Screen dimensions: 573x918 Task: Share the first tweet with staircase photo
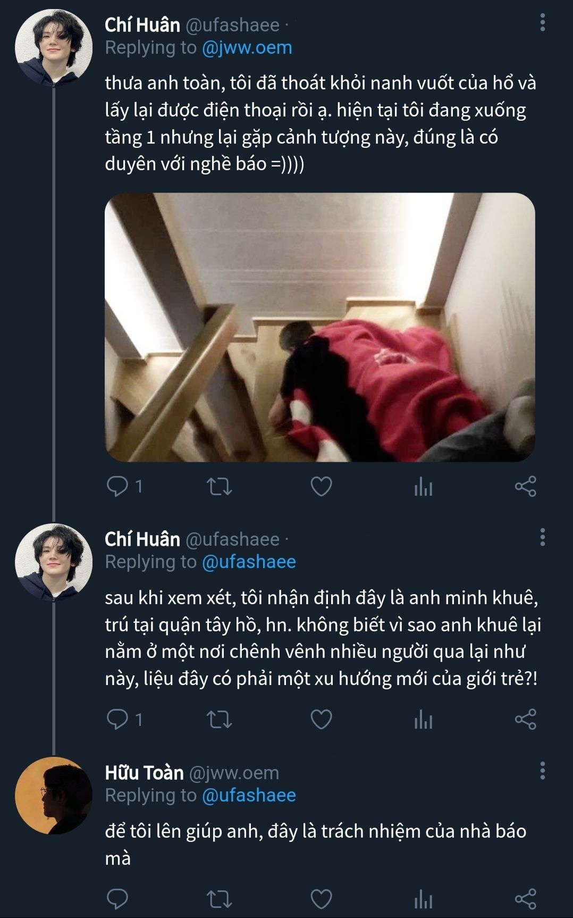coord(525,486)
